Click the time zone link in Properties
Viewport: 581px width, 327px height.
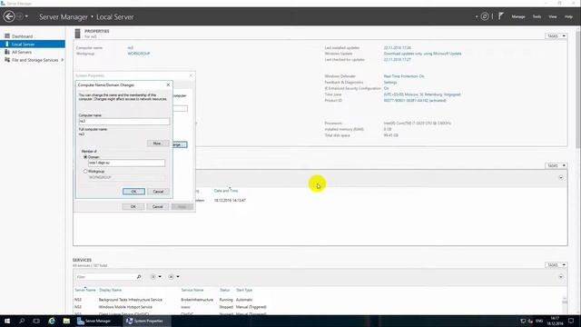422,94
